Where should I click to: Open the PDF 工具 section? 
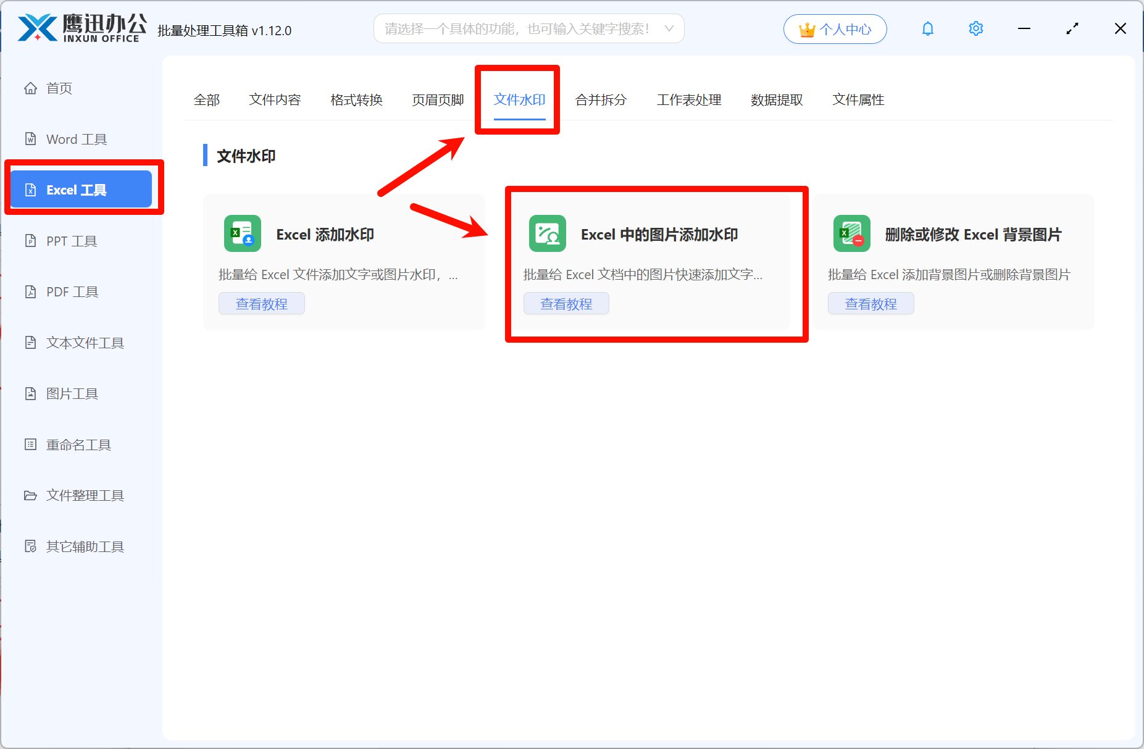tap(72, 291)
